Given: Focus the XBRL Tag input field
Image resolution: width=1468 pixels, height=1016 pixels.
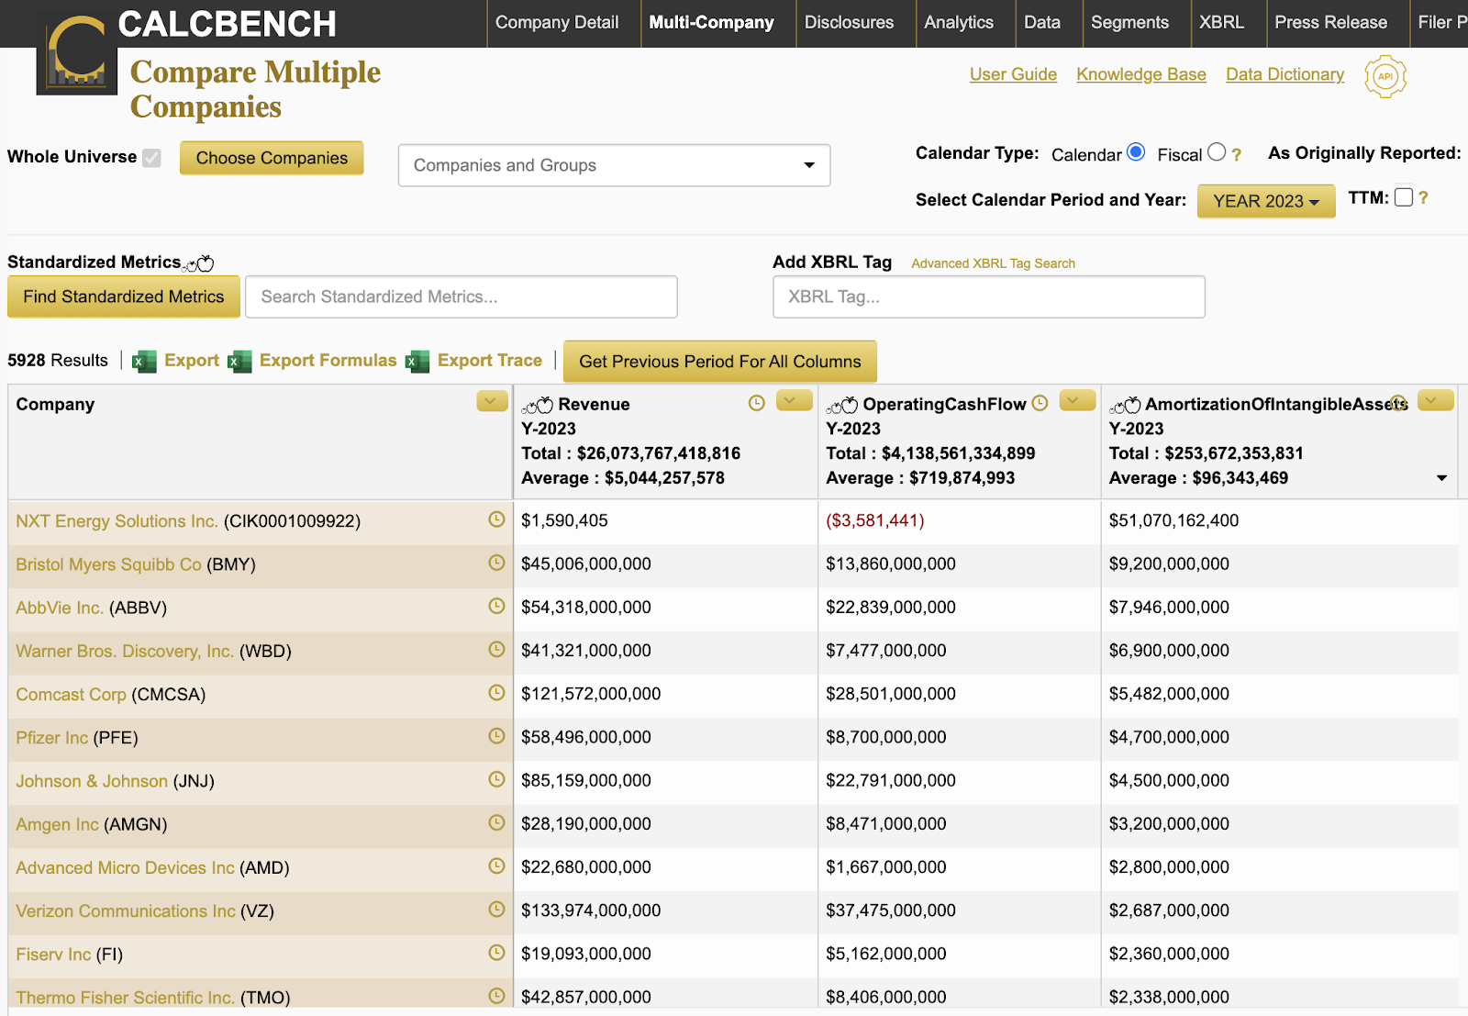Looking at the screenshot, I should [989, 296].
